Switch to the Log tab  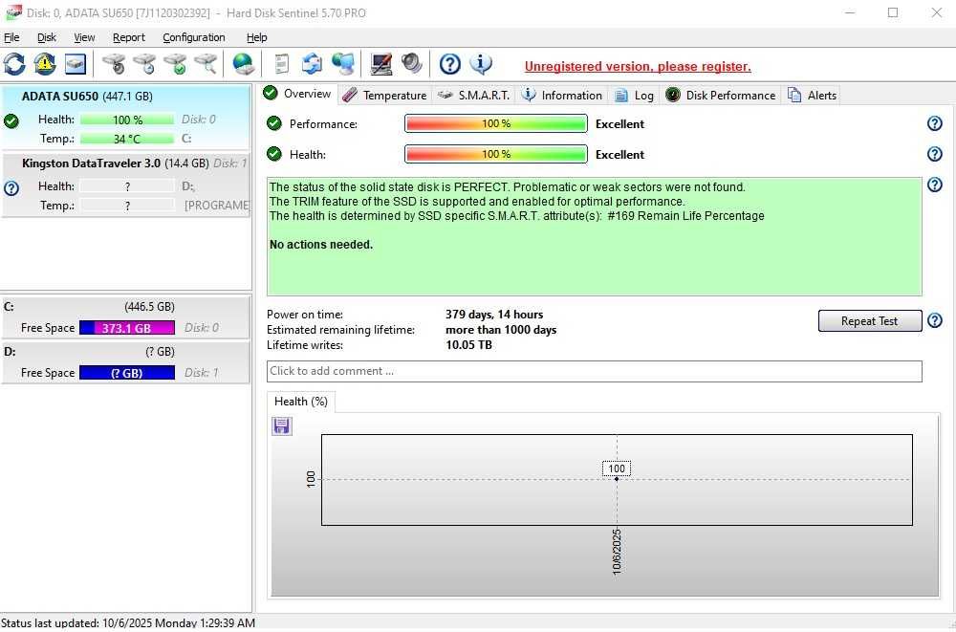point(634,96)
